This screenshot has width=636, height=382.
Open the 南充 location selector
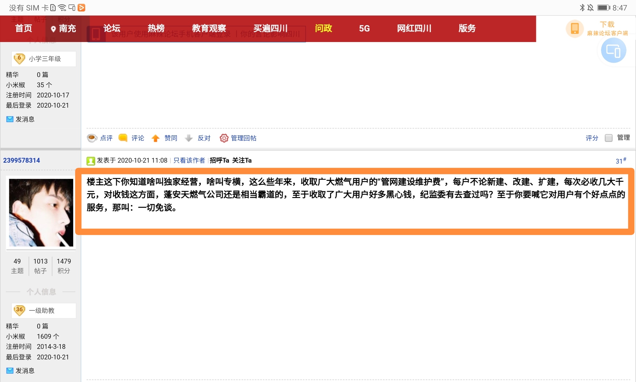pos(64,29)
